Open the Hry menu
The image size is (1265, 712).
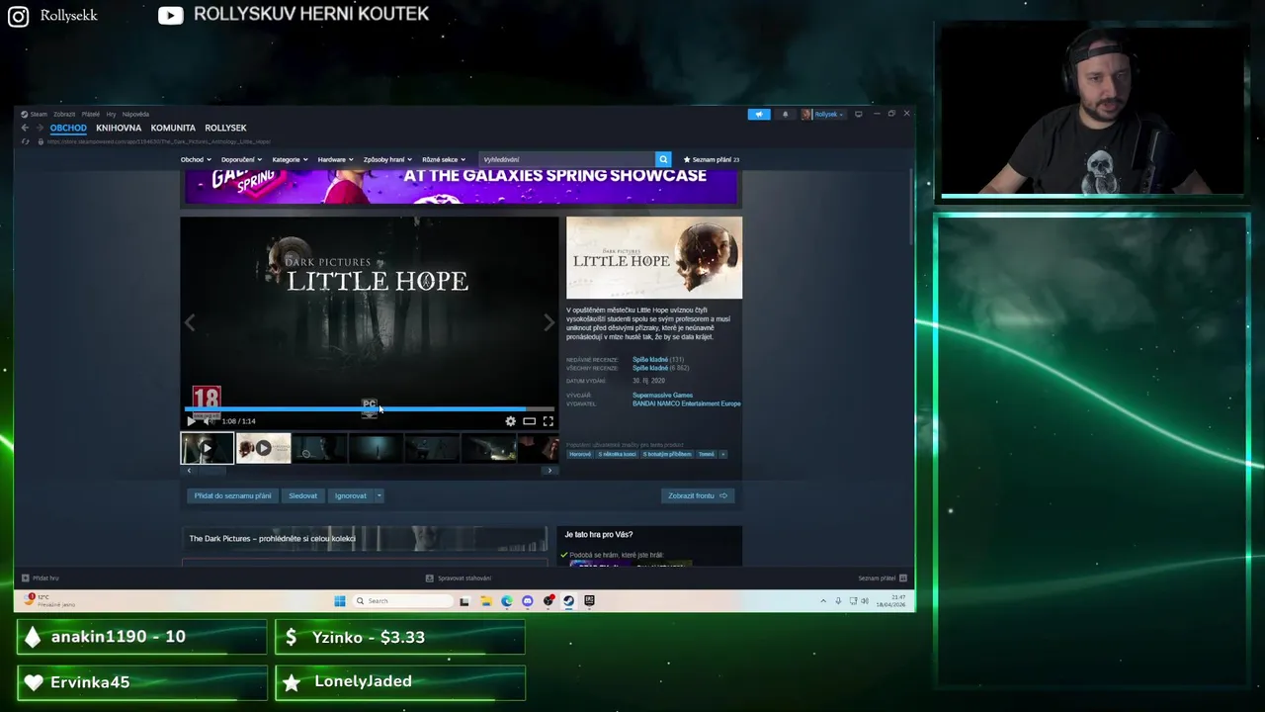point(111,114)
